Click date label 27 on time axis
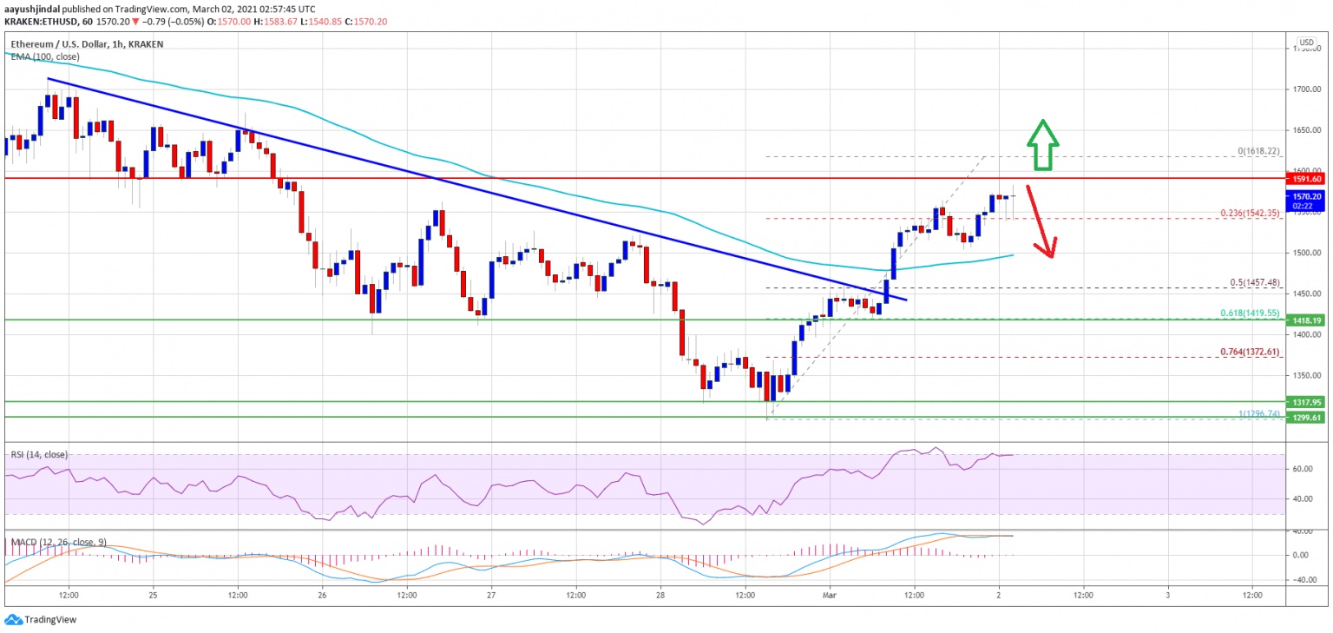Screen dimensions: 1333x633 point(491,596)
